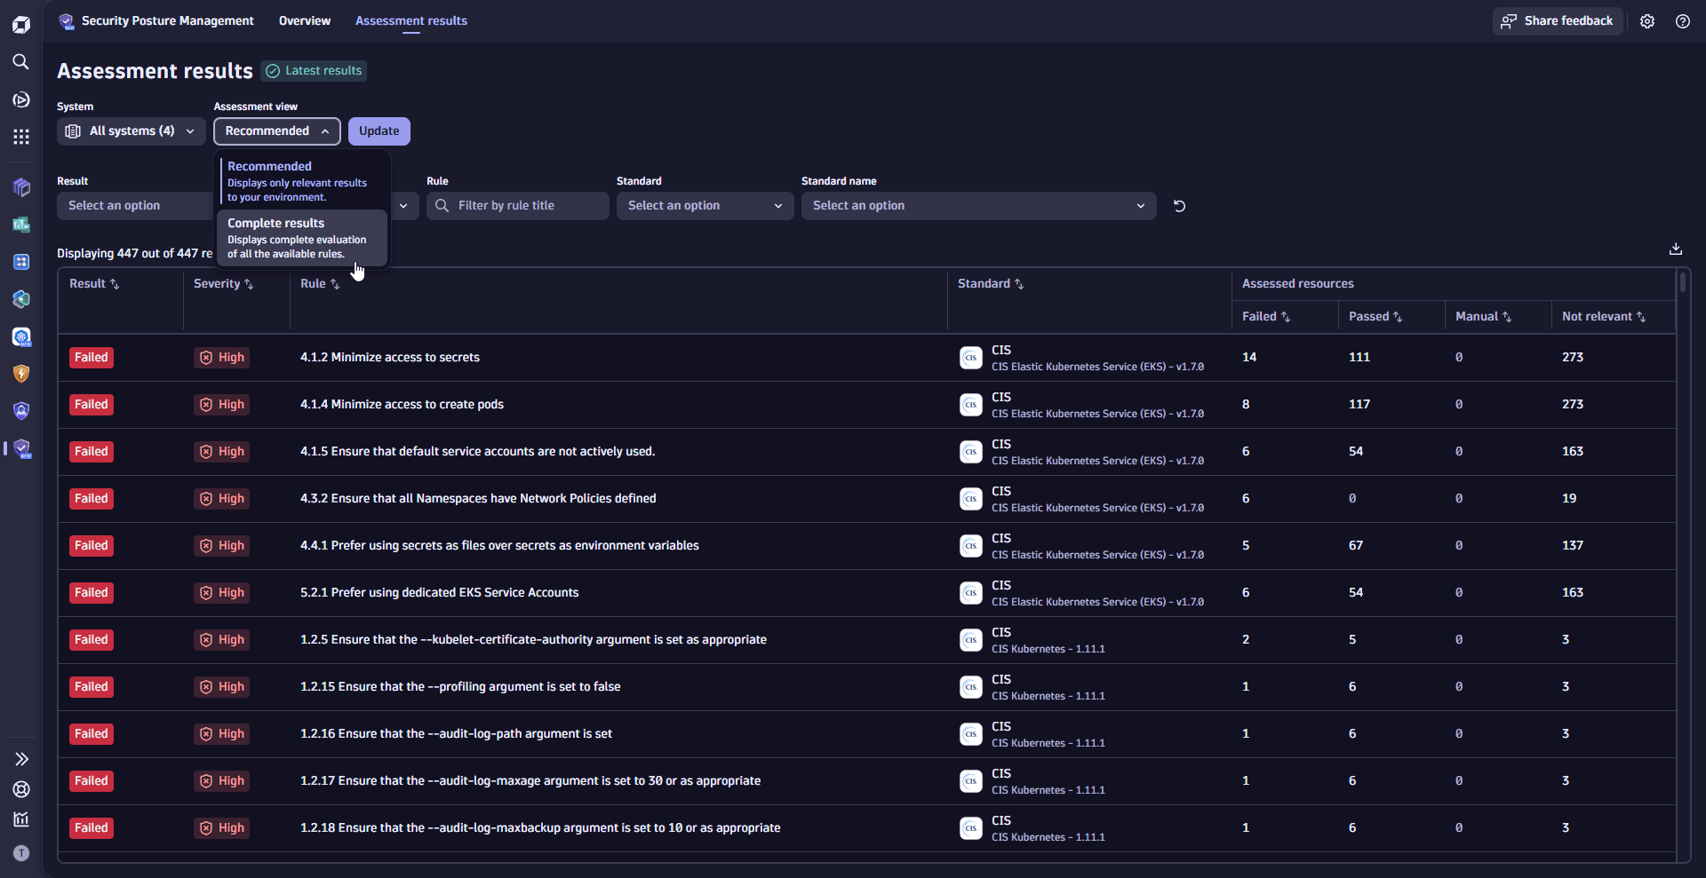Switch to the Overview tab
This screenshot has height=878, width=1706.
304,20
